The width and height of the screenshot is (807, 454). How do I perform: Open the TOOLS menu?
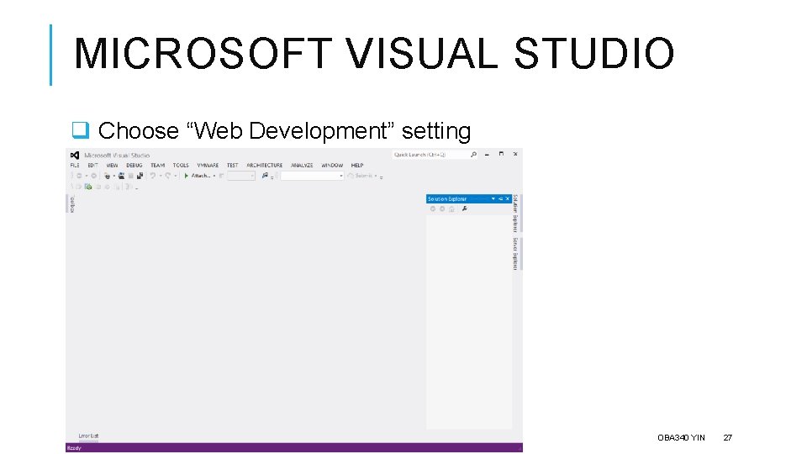tap(181, 166)
